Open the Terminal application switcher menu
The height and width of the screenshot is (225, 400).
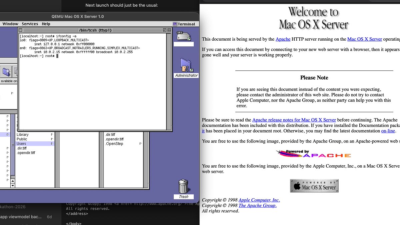184,24
